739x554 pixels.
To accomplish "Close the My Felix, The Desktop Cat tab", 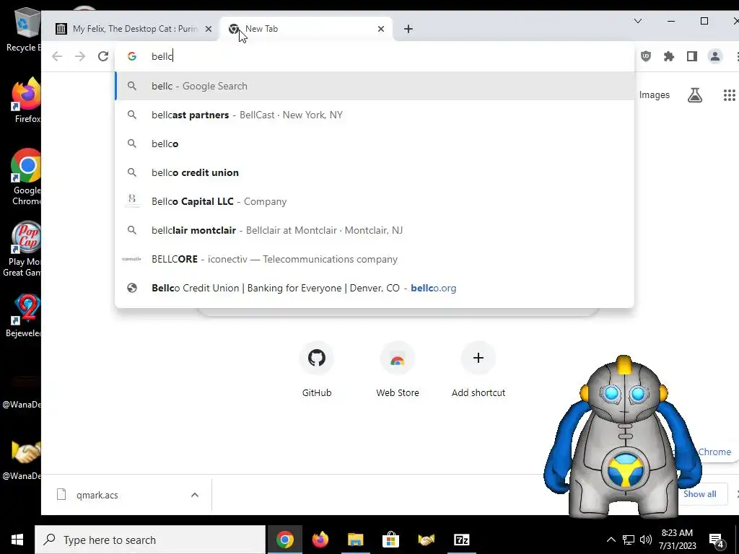I will coord(209,29).
